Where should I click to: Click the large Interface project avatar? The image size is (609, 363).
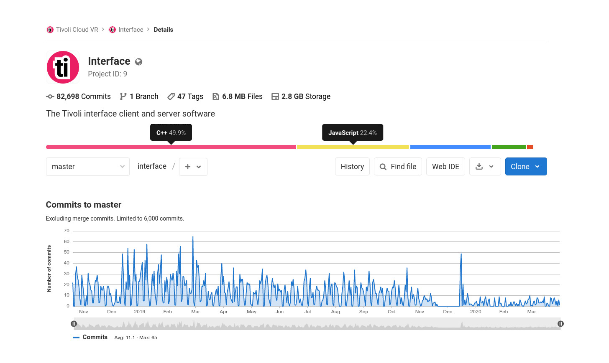[x=63, y=67]
